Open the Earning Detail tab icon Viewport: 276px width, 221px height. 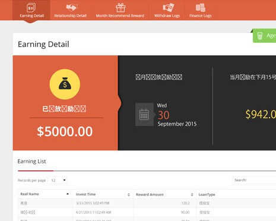click(31, 8)
